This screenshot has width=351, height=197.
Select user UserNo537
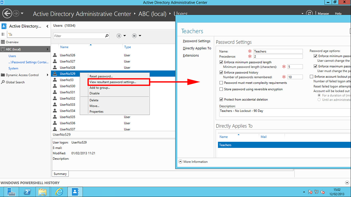point(68,129)
